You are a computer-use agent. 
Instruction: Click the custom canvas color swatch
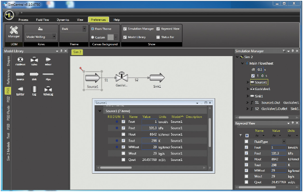110,37
